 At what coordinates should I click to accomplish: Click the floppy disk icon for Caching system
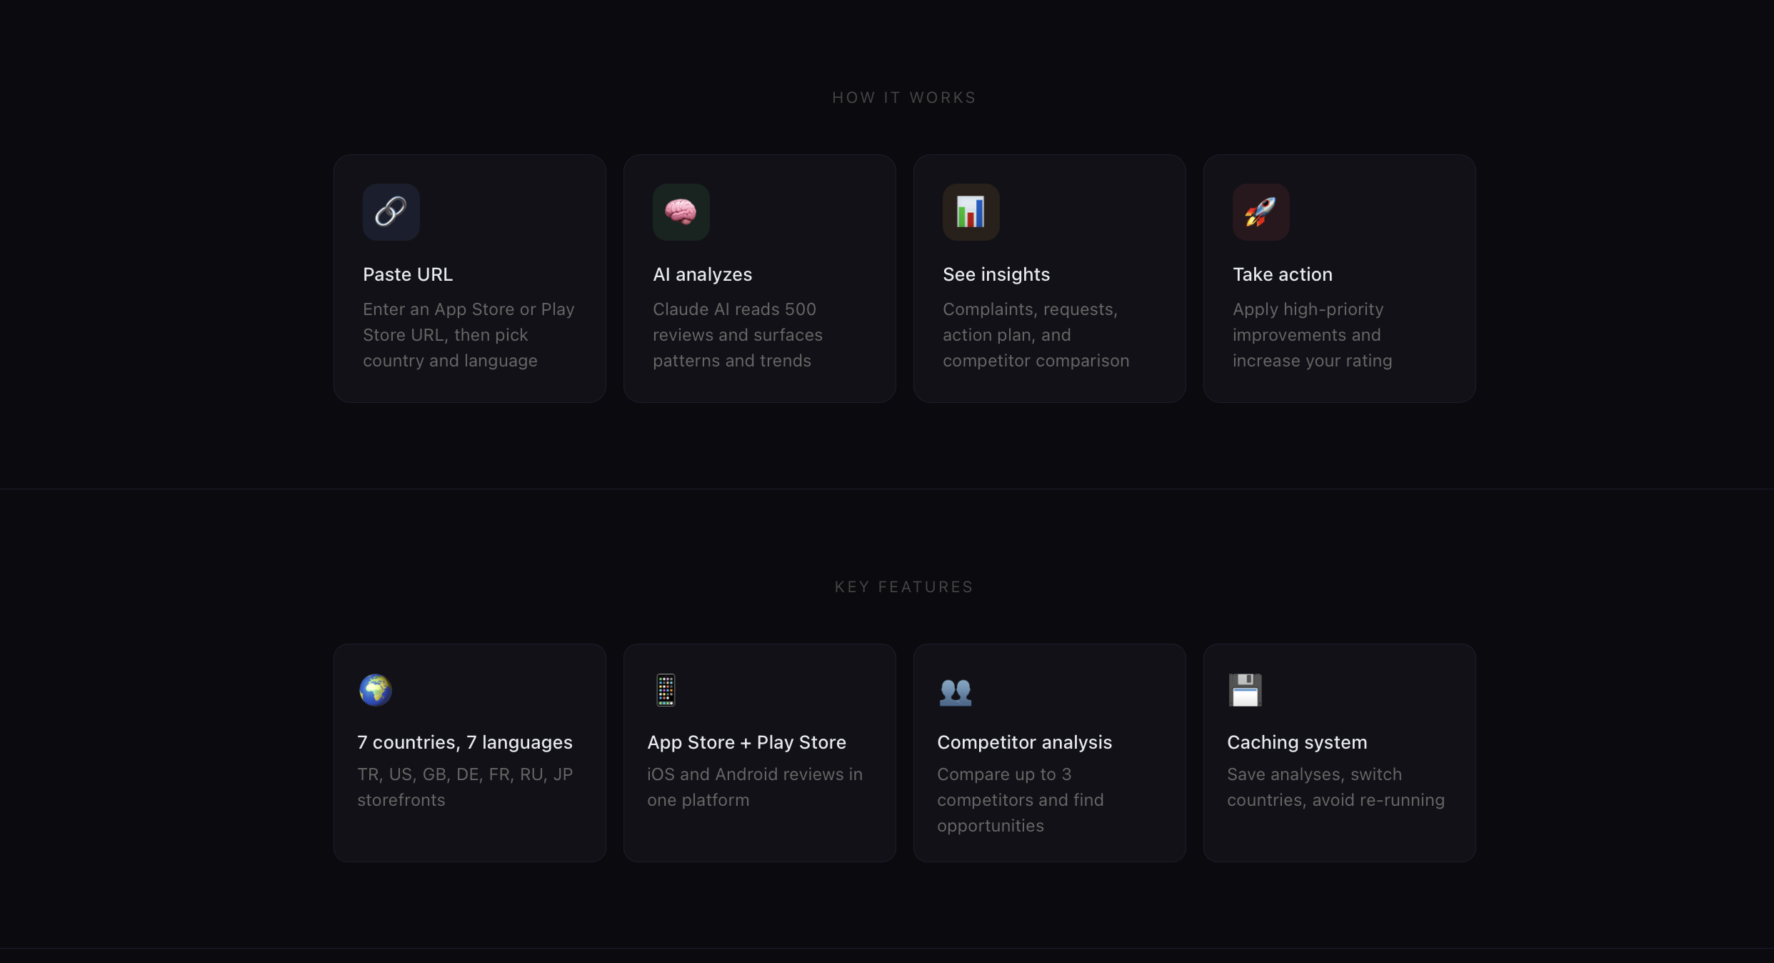tap(1245, 690)
